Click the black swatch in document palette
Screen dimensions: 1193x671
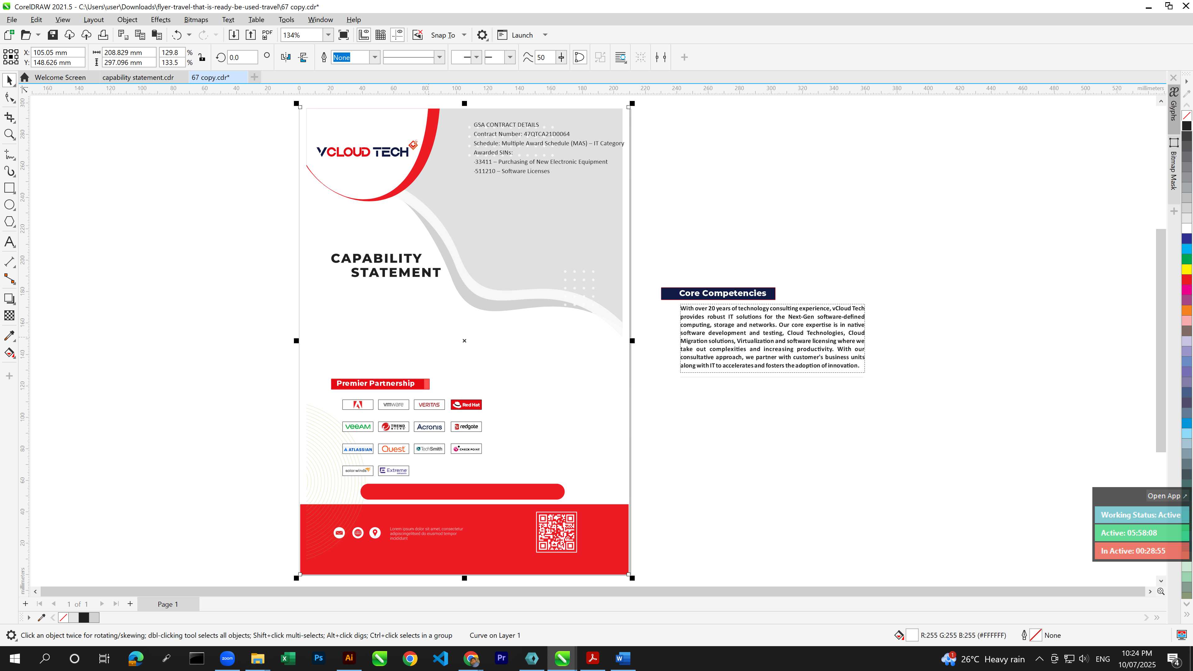click(84, 618)
